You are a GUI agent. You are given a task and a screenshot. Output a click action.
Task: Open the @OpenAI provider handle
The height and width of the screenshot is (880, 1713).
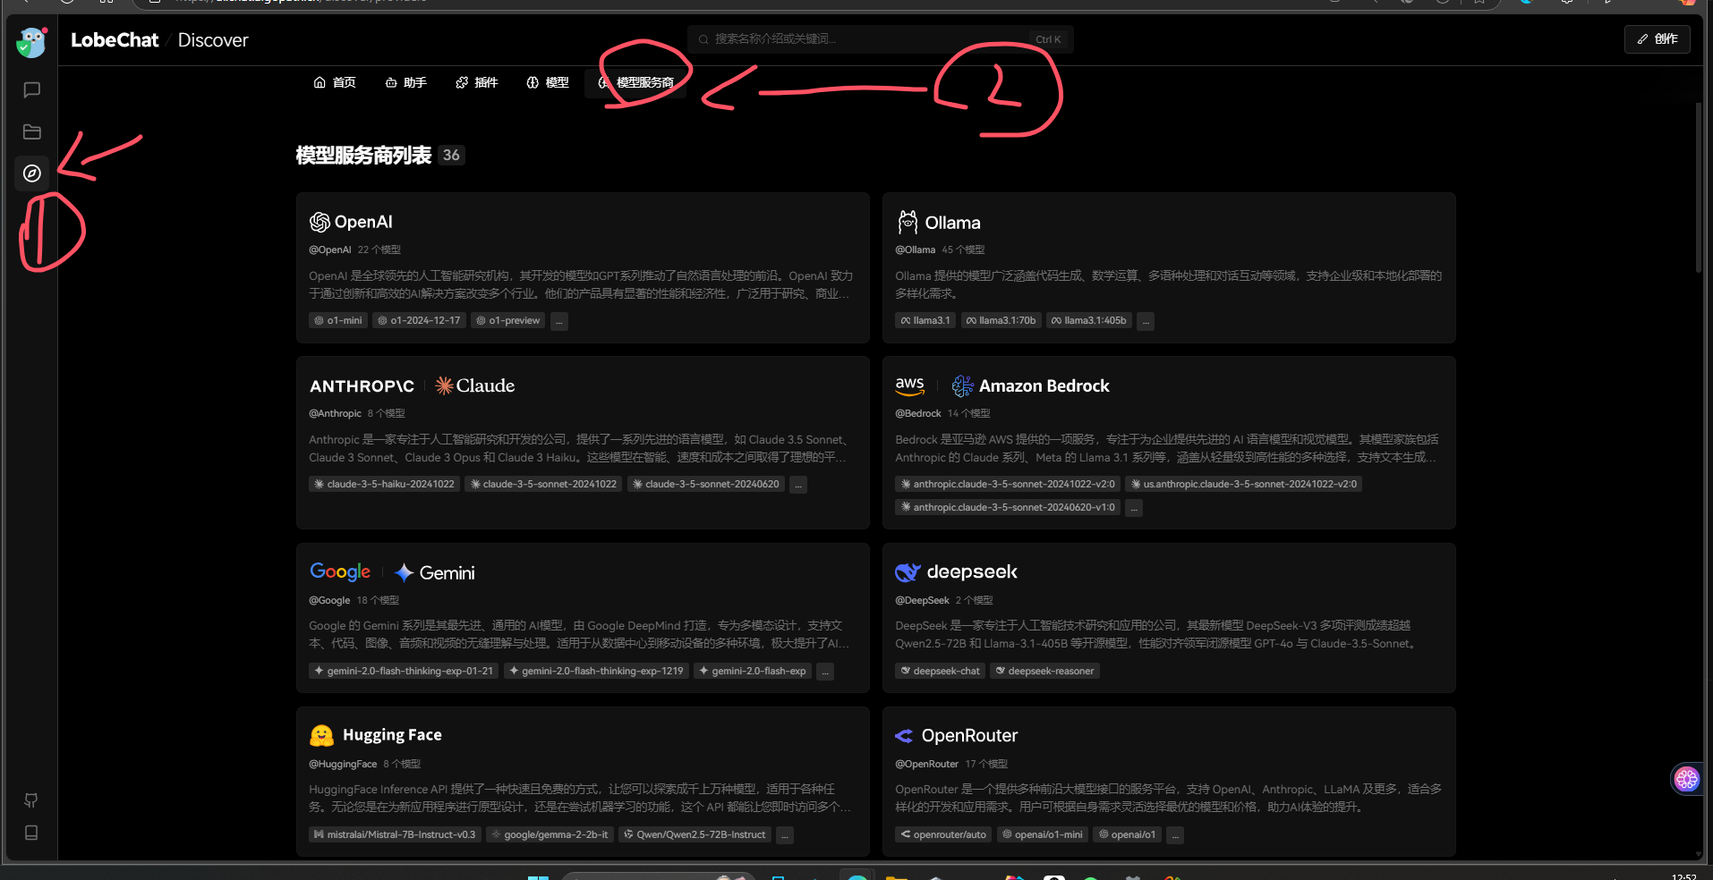330,250
